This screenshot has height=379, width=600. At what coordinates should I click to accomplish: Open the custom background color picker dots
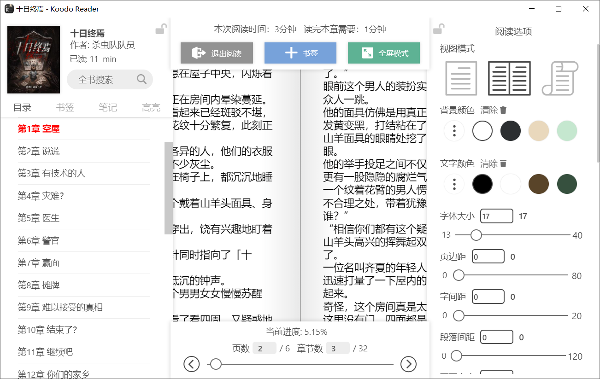(x=454, y=131)
